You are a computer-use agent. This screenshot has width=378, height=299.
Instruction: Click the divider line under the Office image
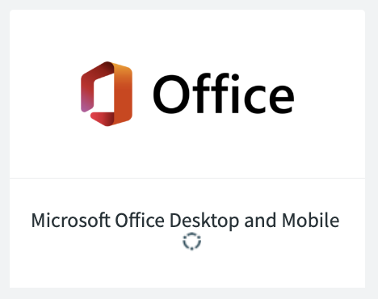[187, 178]
